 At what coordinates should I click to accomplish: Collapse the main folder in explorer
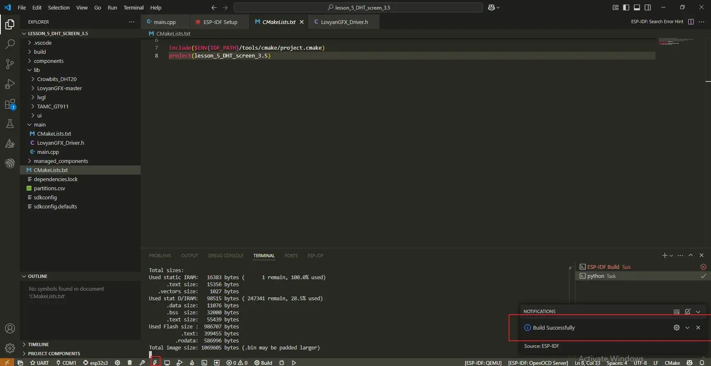40,124
